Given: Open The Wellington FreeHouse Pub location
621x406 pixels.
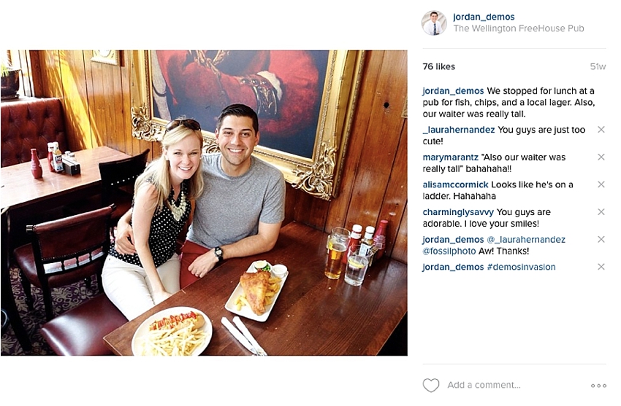Looking at the screenshot, I should [519, 28].
